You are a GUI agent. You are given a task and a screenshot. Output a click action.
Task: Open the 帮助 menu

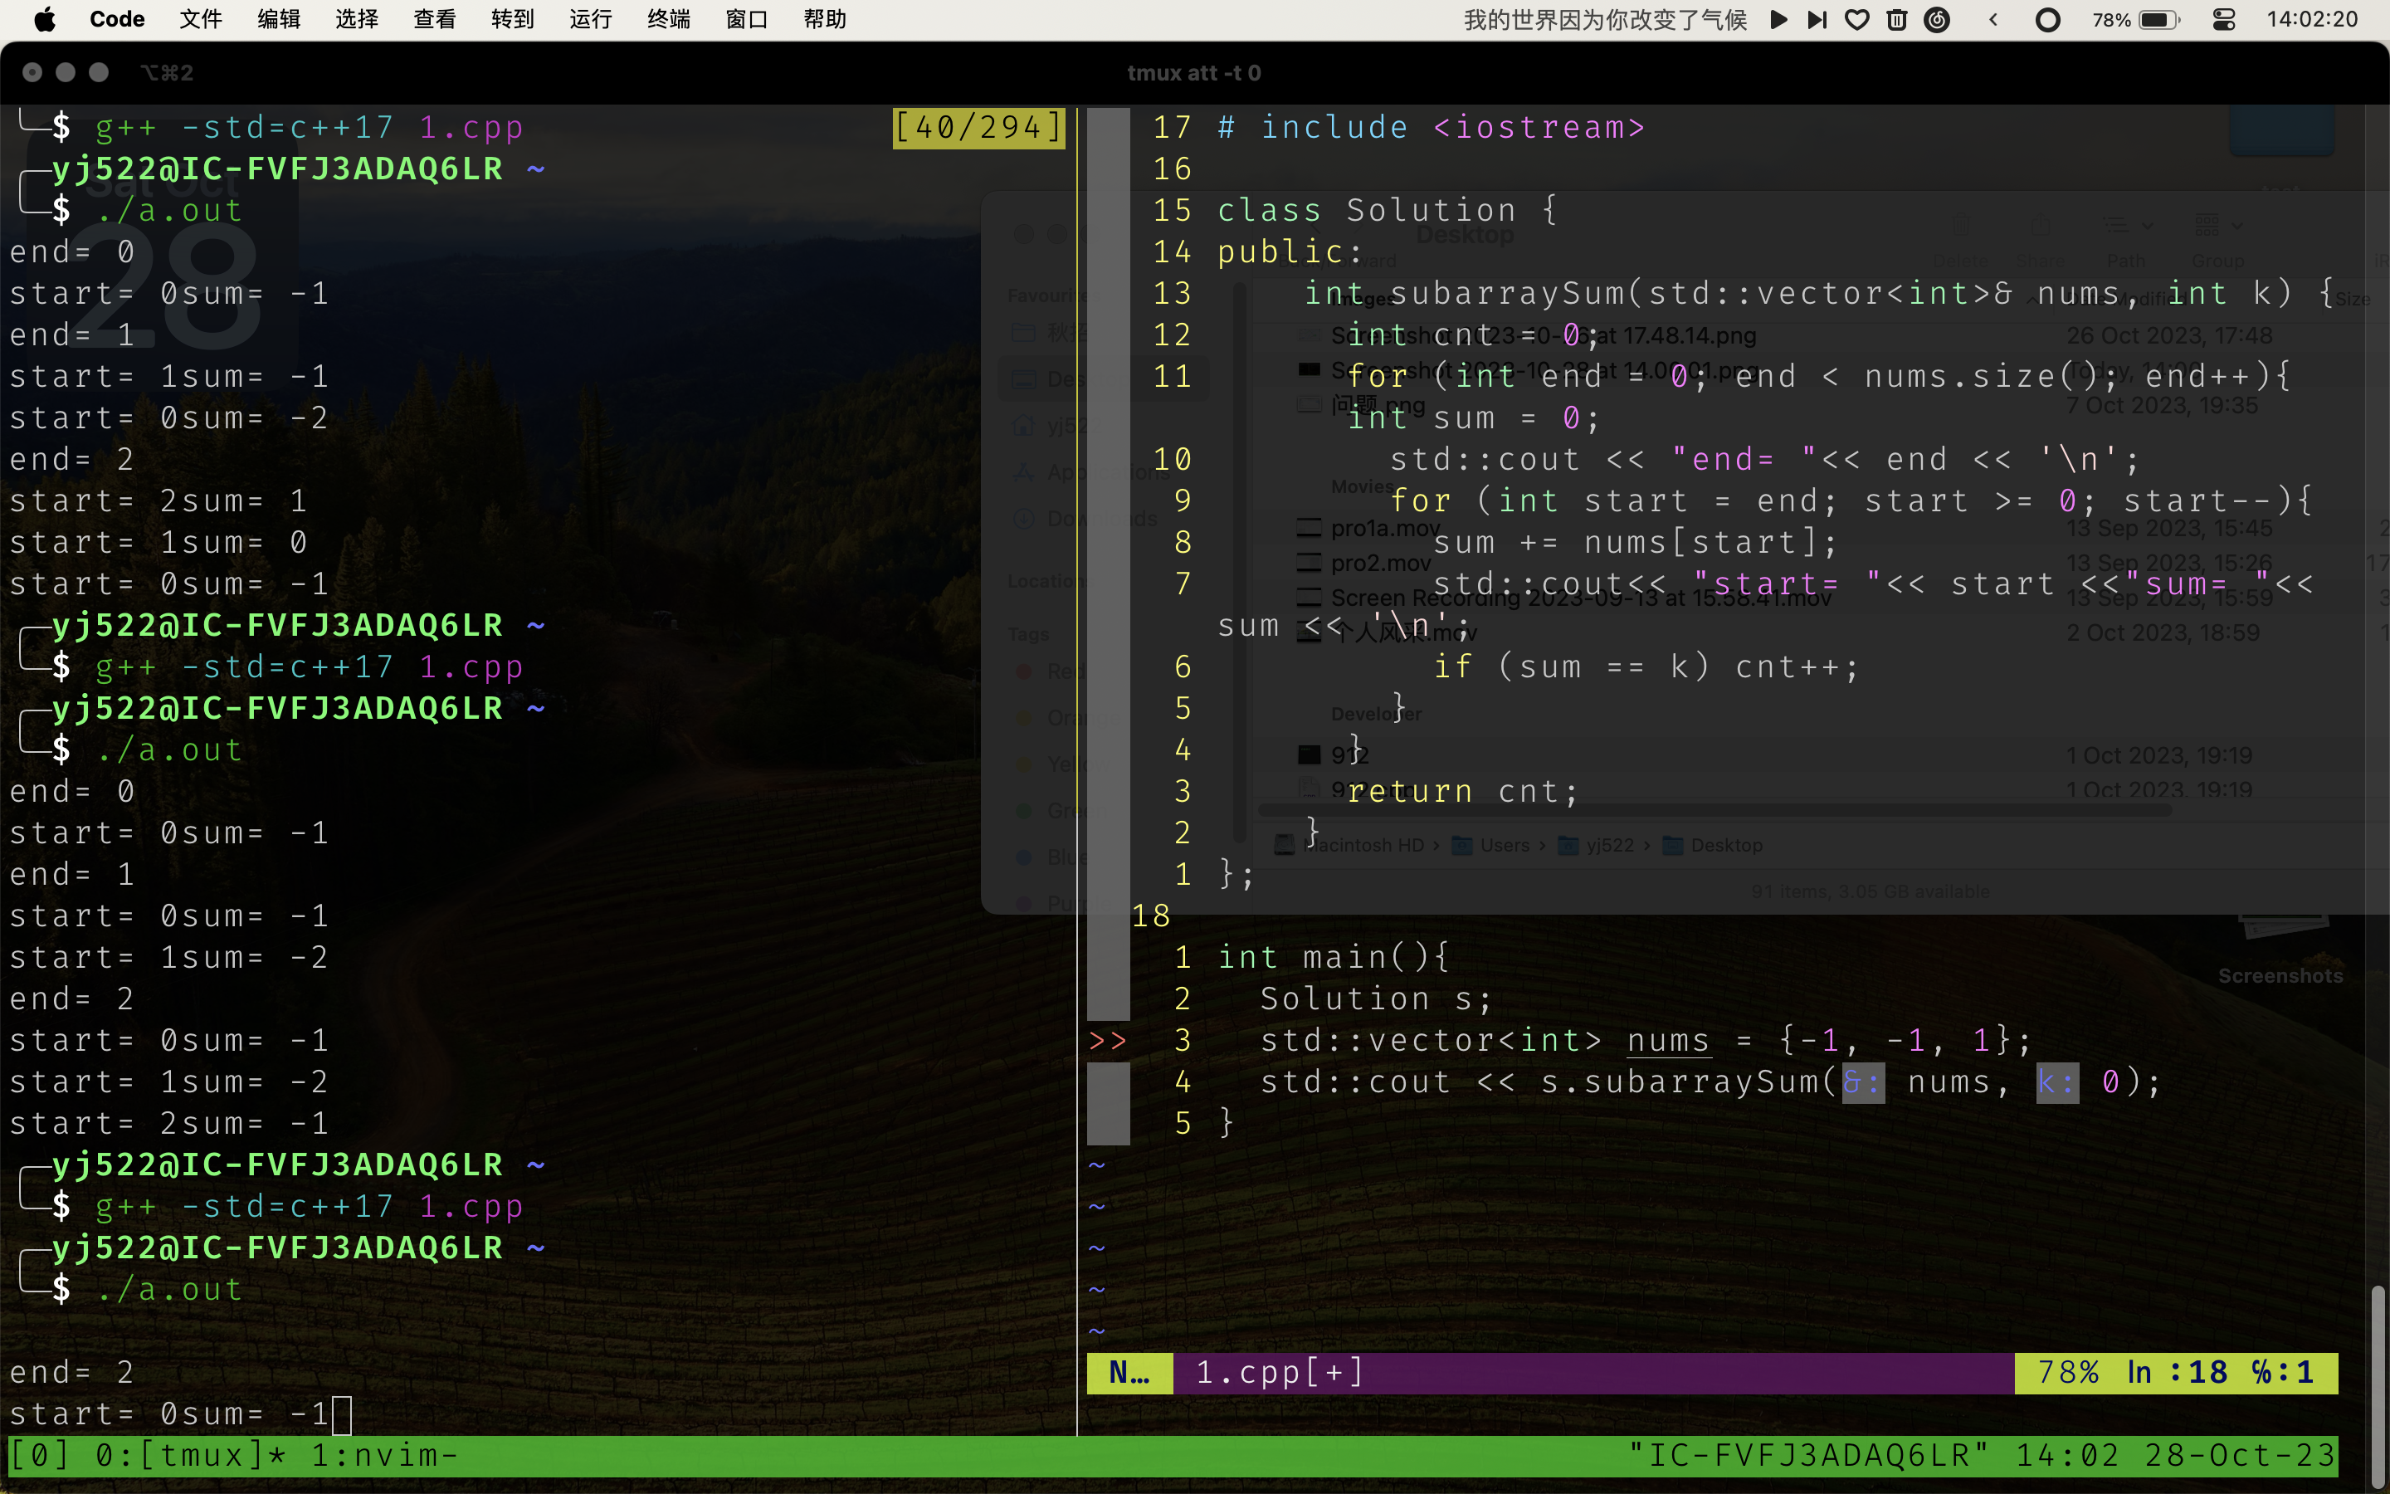[x=825, y=20]
